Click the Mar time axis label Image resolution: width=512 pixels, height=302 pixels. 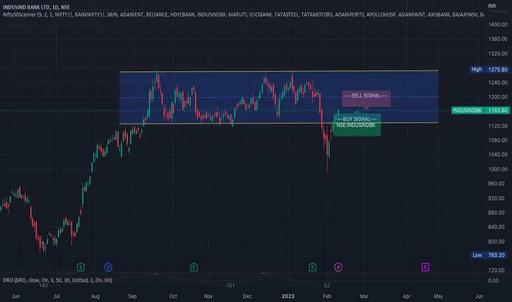click(364, 296)
